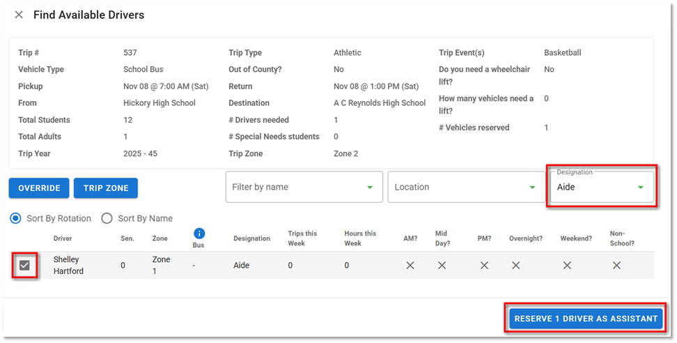Click Reserve 1 Driver As Assistant button
This screenshot has width=677, height=343.
coord(586,319)
